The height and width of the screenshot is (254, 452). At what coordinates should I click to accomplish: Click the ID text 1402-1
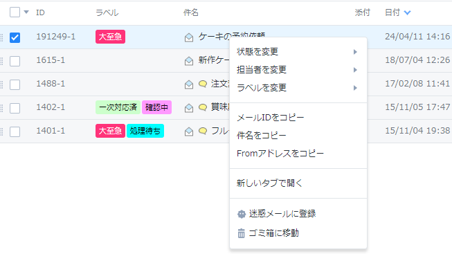pos(51,107)
